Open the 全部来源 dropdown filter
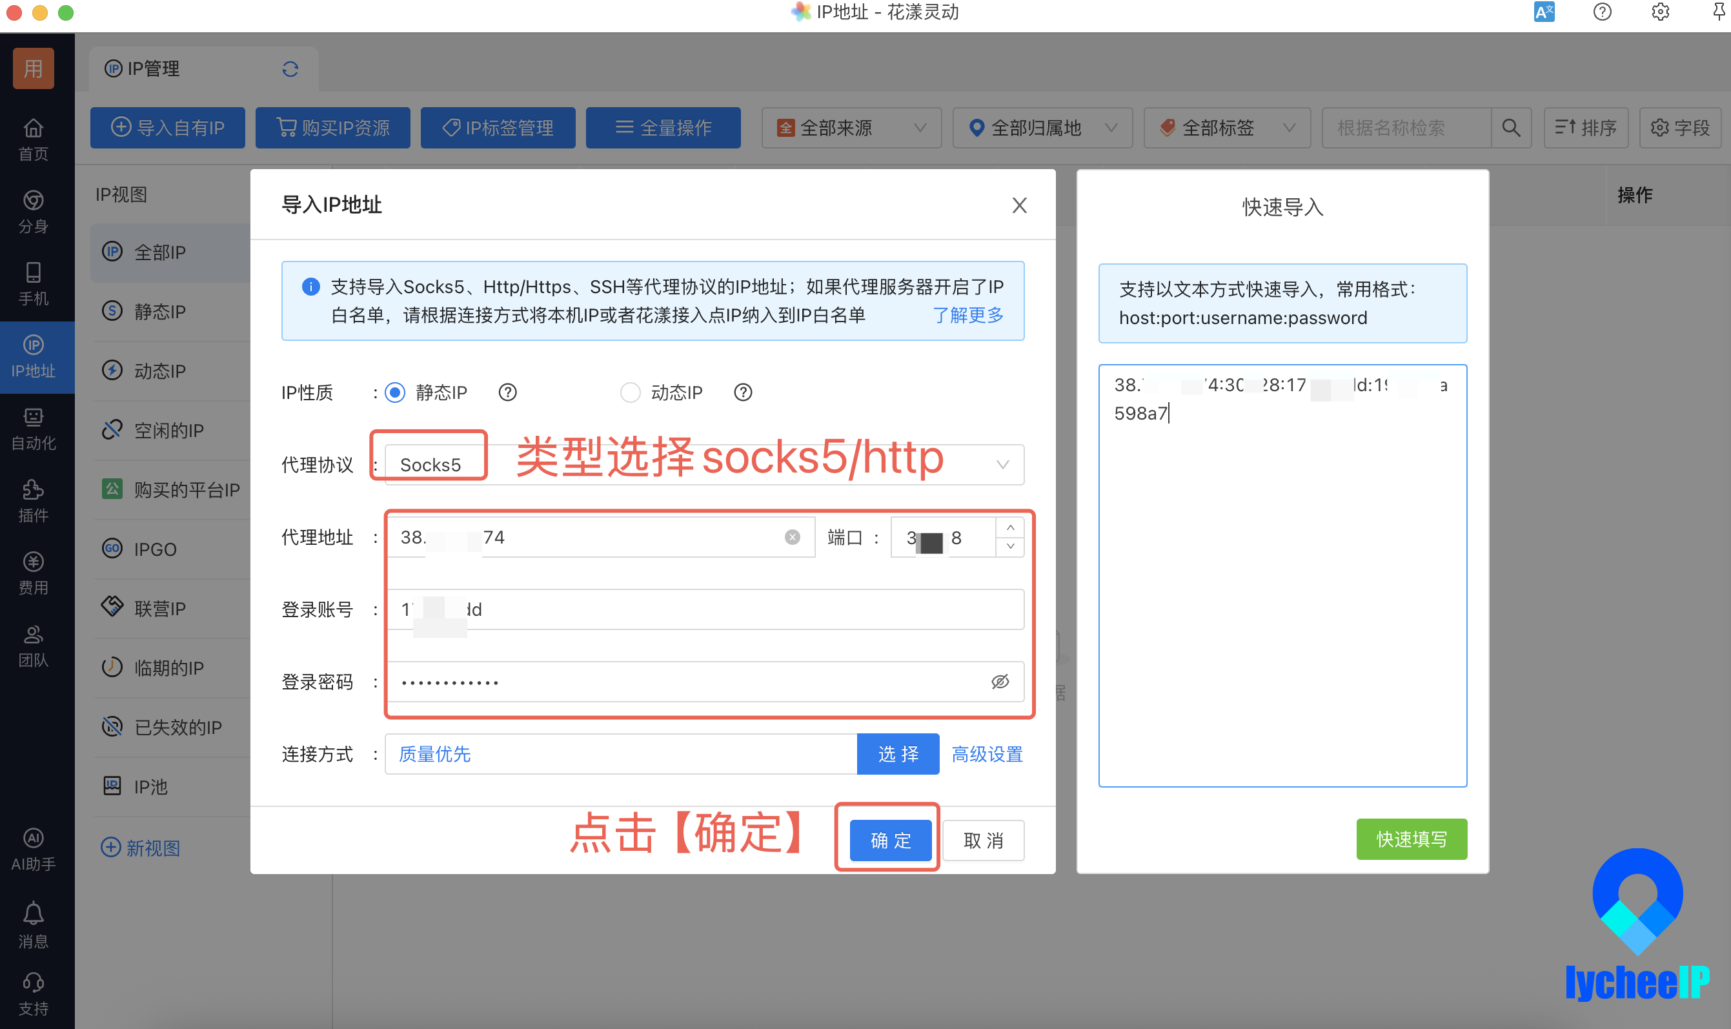 tap(851, 128)
